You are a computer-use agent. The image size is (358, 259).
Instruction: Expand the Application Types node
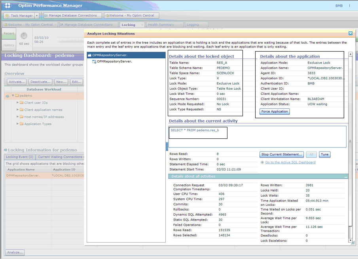click(x=17, y=124)
